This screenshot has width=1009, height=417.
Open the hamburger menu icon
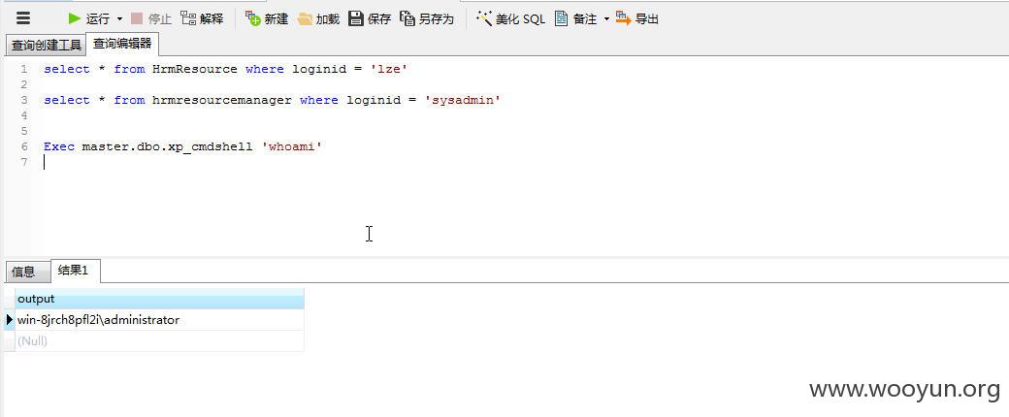[23, 18]
